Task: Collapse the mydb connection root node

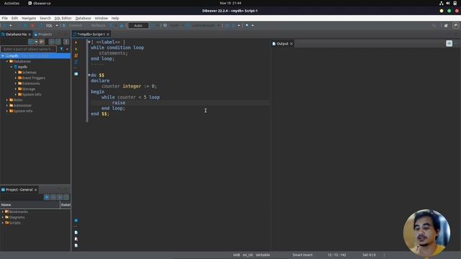Action: click(3, 56)
